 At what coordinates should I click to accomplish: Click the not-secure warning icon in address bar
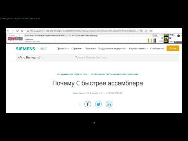click(28, 31)
